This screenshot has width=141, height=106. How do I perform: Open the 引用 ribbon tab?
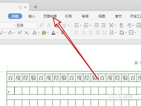68,16
